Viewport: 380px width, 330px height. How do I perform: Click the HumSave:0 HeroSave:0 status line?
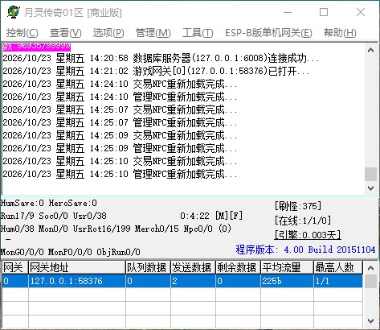point(49,203)
